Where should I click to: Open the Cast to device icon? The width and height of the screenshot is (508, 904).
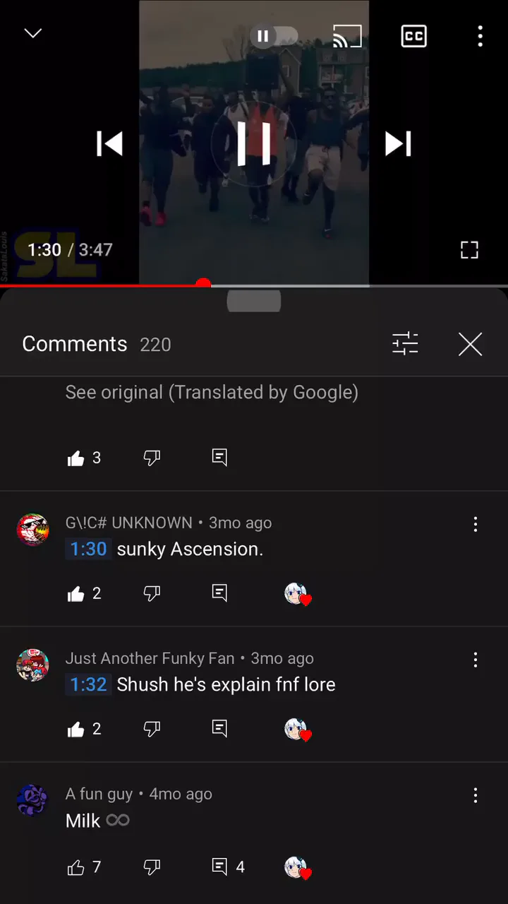pos(347,36)
